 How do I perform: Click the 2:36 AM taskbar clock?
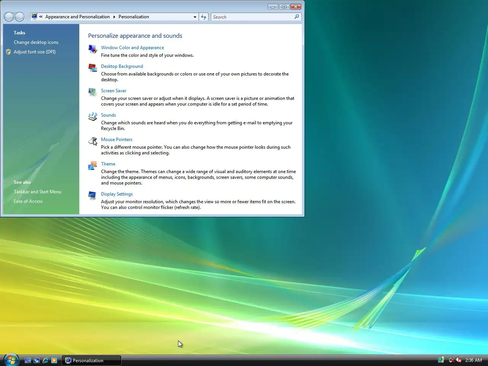[x=474, y=360]
